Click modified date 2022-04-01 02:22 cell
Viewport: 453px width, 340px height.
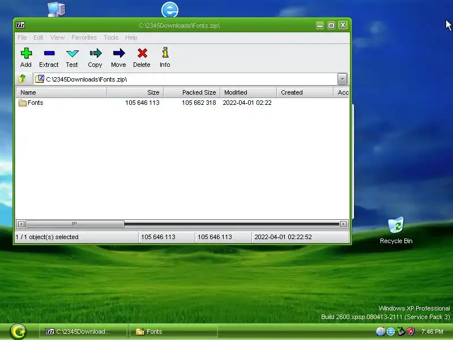click(247, 103)
